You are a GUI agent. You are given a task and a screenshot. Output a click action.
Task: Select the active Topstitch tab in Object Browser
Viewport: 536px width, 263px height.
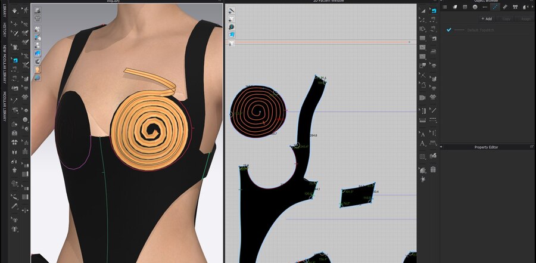(x=495, y=7)
